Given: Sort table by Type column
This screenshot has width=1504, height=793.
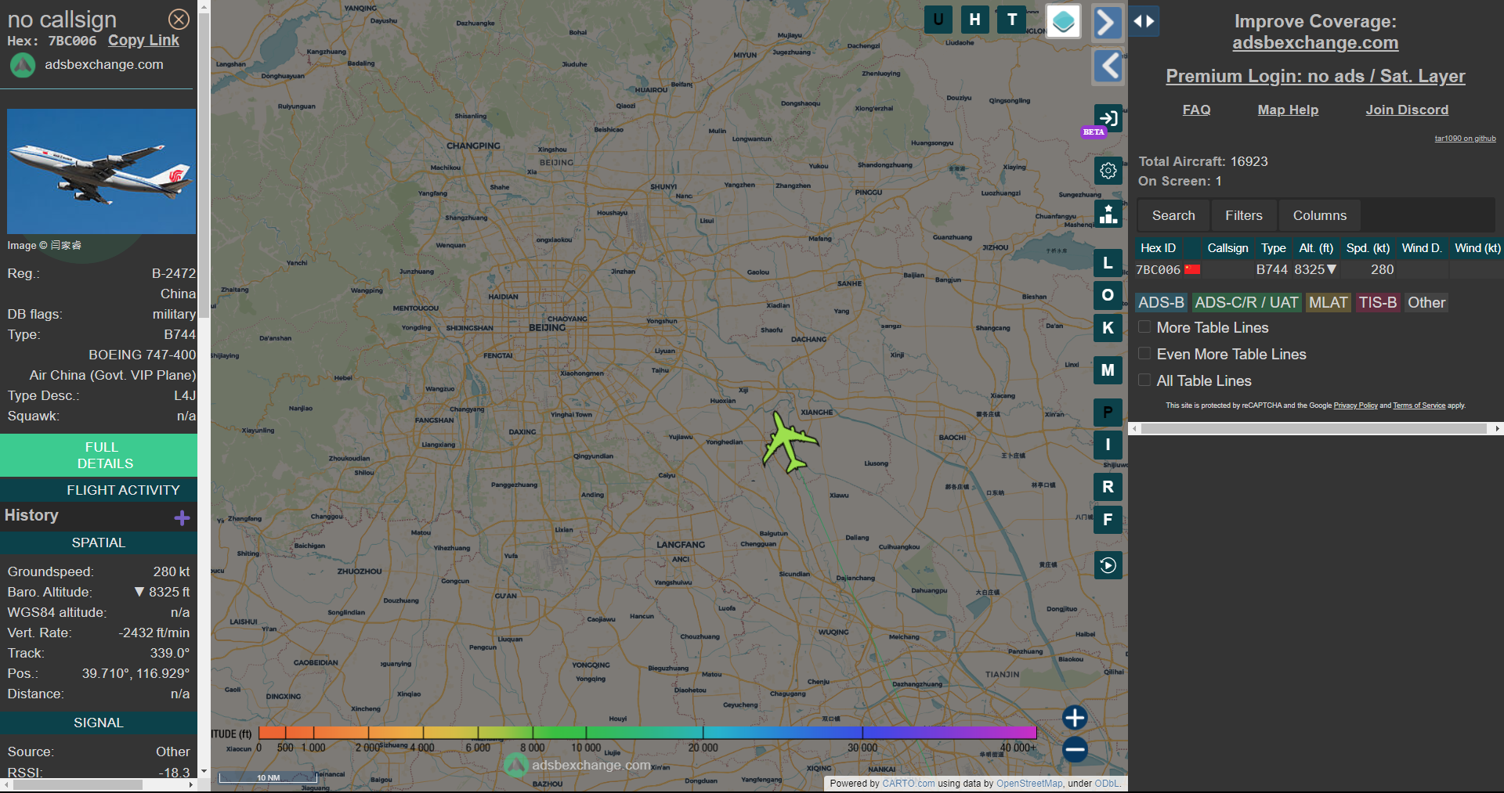Looking at the screenshot, I should (1273, 248).
